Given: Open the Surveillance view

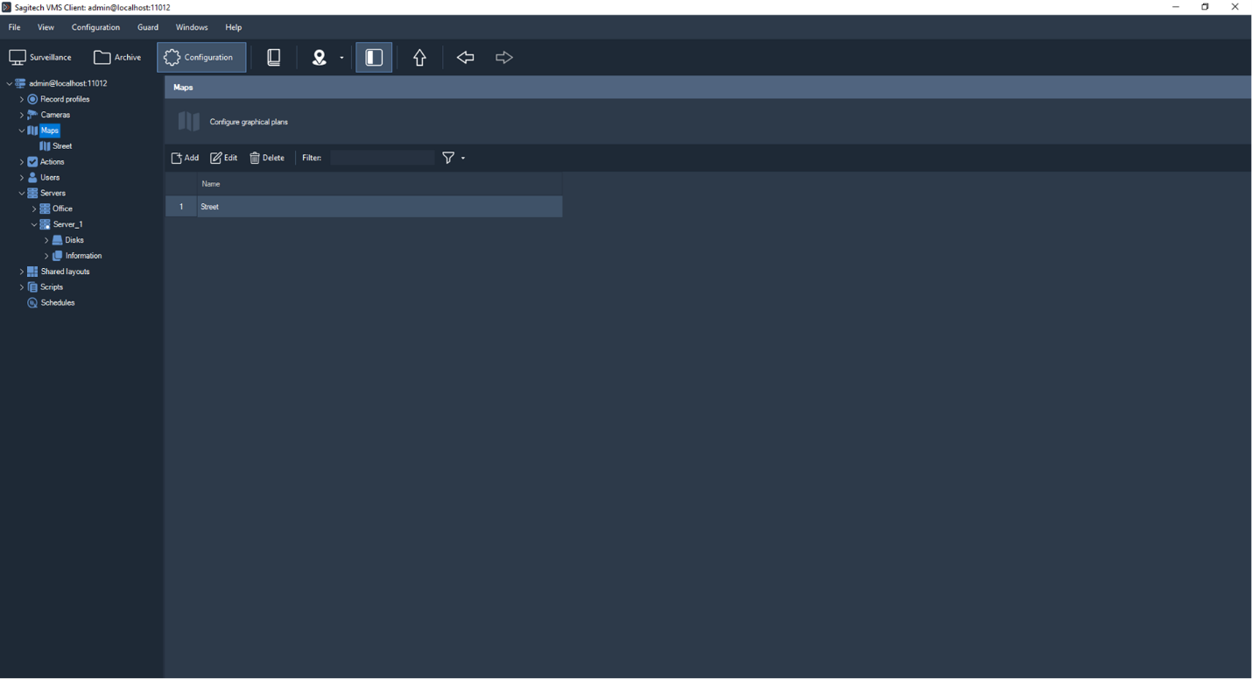Looking at the screenshot, I should [40, 58].
